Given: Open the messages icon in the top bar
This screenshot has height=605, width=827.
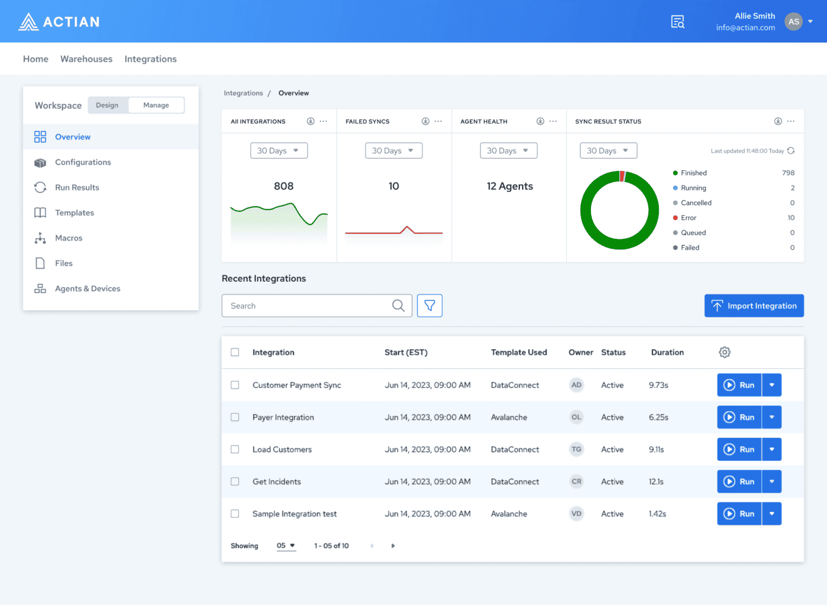Looking at the screenshot, I should (x=677, y=21).
